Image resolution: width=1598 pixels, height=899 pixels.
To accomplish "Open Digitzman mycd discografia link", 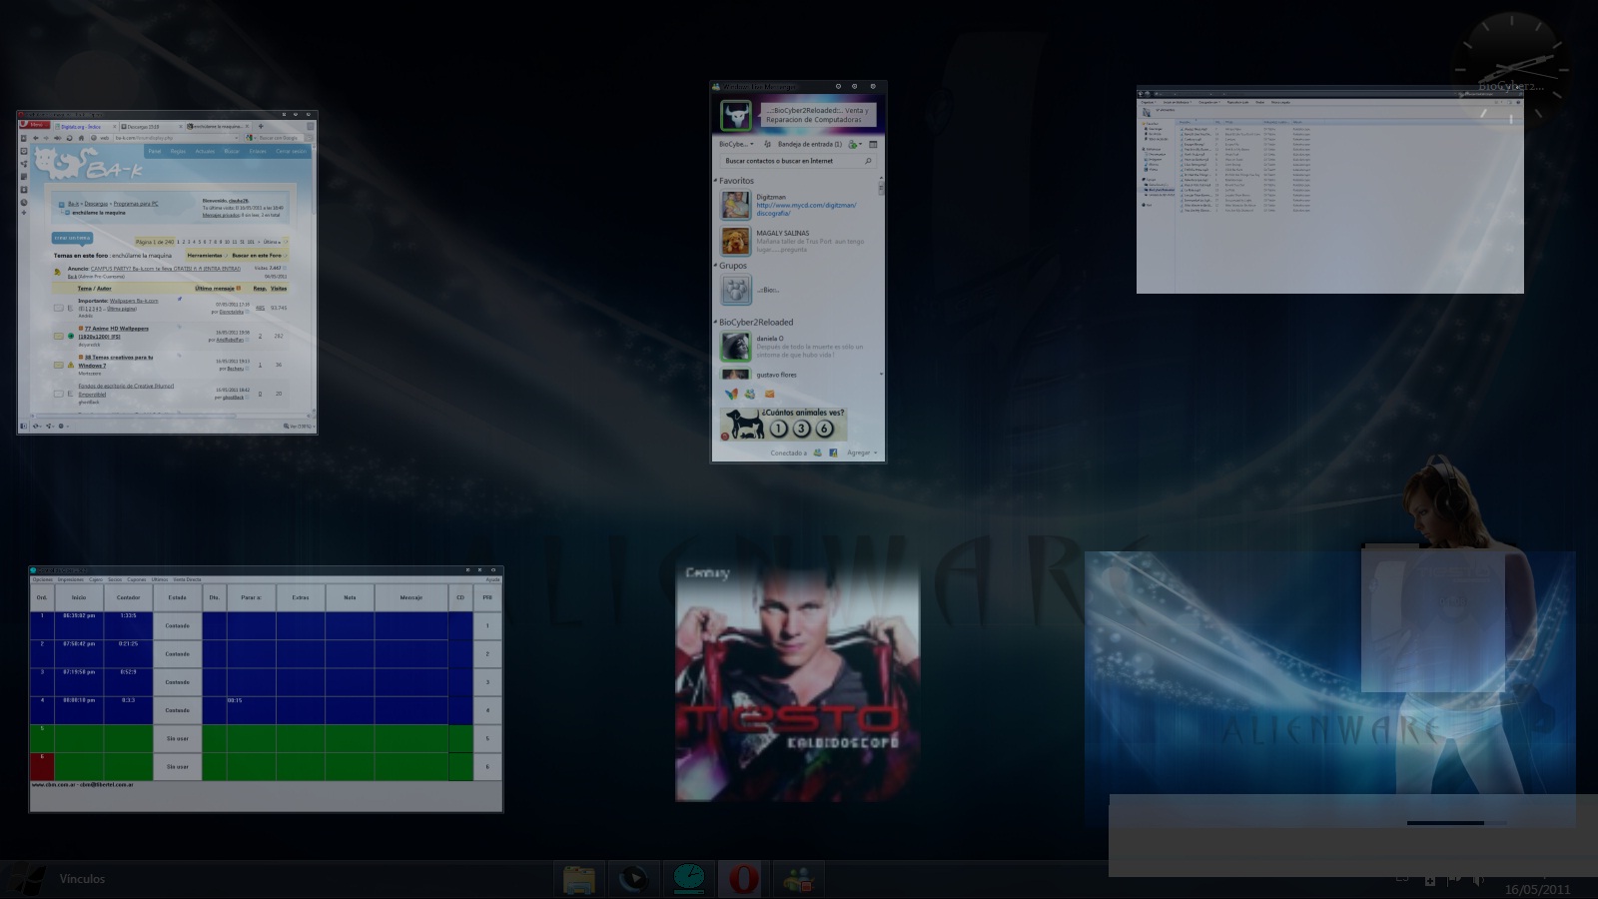I will click(x=806, y=209).
